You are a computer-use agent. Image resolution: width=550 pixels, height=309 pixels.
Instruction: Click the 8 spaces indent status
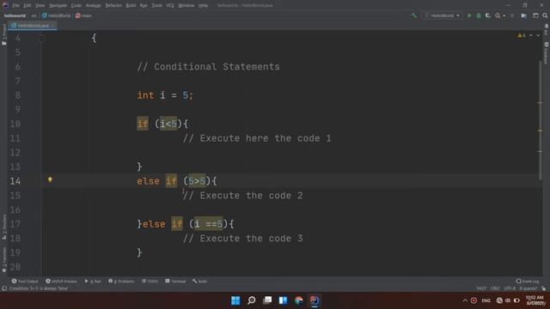[x=529, y=288]
